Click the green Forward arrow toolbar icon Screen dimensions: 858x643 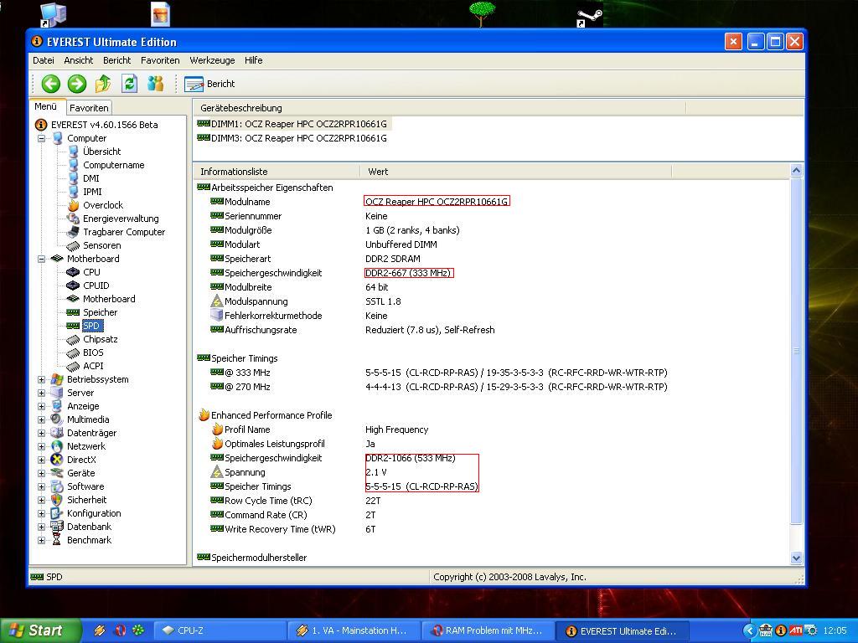pyautogui.click(x=77, y=84)
